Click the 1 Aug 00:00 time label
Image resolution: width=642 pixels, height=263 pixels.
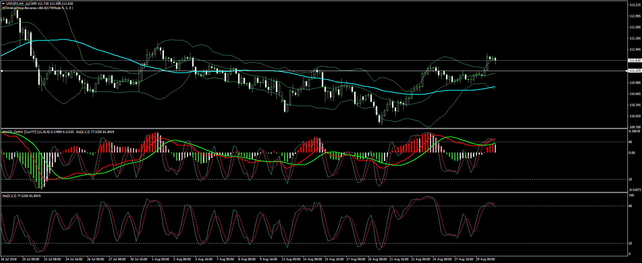coord(161,259)
